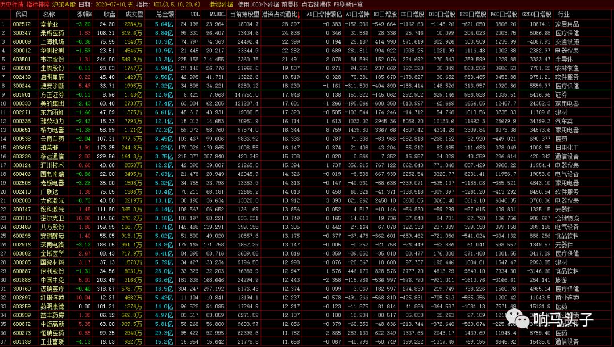Image resolution: width=614 pixels, height=347 pixels.
Task: Click the C5日增股 column header
Action: pyautogui.click(x=412, y=14)
